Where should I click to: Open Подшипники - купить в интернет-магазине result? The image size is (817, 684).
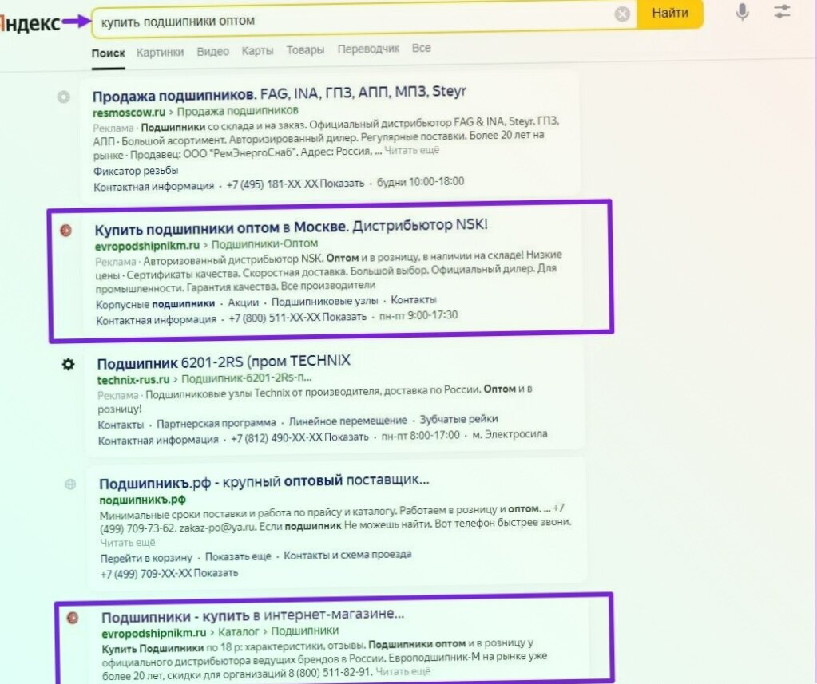point(252,616)
